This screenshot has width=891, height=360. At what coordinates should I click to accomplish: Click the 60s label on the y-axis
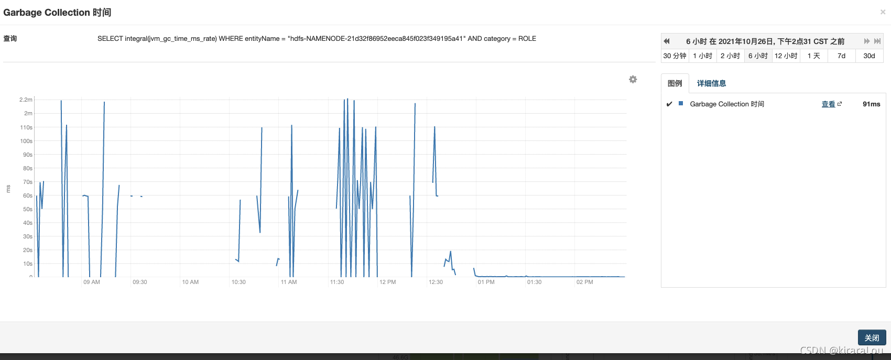28,195
